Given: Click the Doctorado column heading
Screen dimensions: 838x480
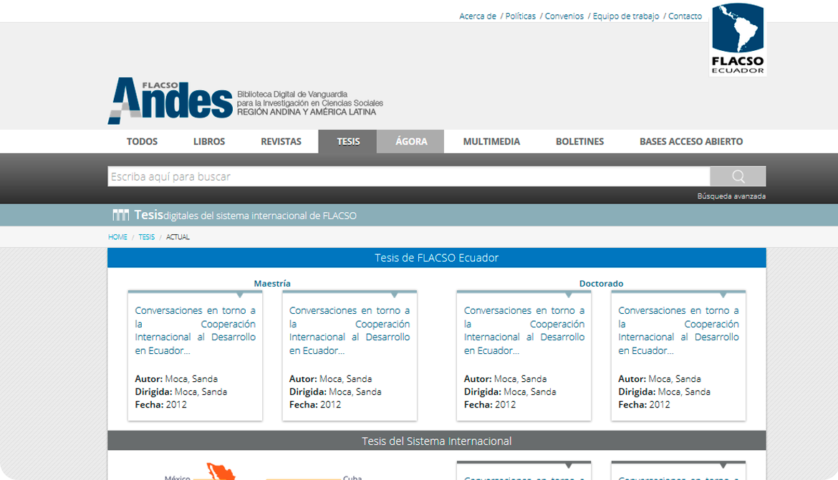Looking at the screenshot, I should 601,283.
